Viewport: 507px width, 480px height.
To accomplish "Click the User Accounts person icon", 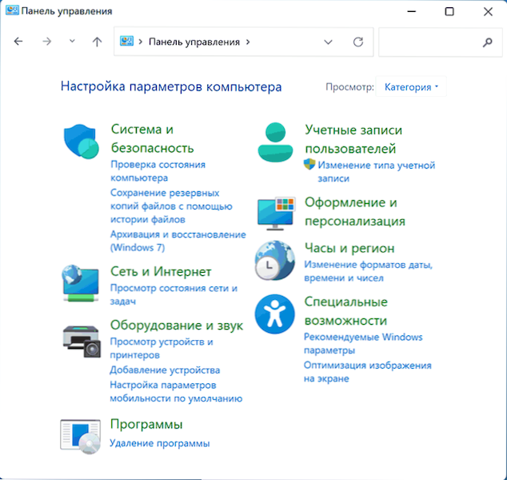I will tap(275, 142).
